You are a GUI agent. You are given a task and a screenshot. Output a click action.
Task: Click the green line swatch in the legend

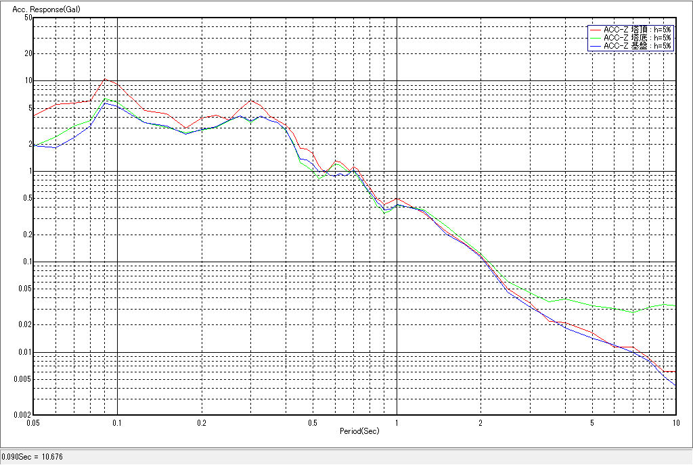pos(596,38)
